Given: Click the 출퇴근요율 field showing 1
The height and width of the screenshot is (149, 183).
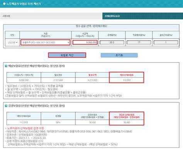Looking at the screenshot, I should click(166, 42).
